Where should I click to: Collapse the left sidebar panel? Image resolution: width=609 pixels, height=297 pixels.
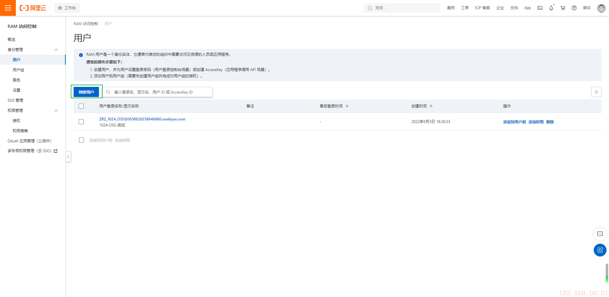pos(68,157)
